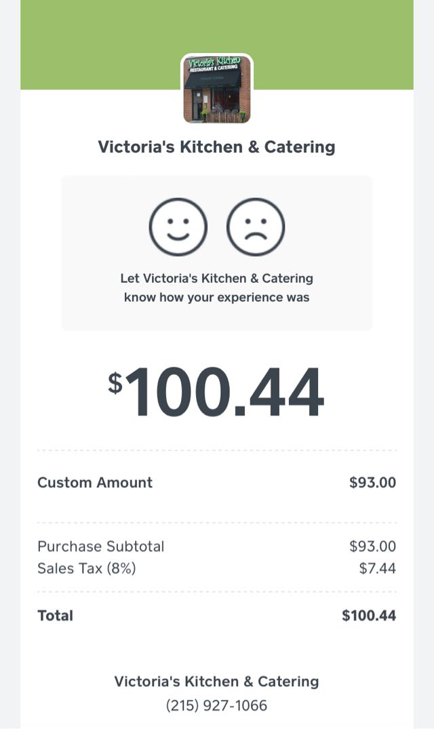Open the footer Victoria's Kitchen & Catering name
Screen dimensions: 434x729
pyautogui.click(x=216, y=682)
